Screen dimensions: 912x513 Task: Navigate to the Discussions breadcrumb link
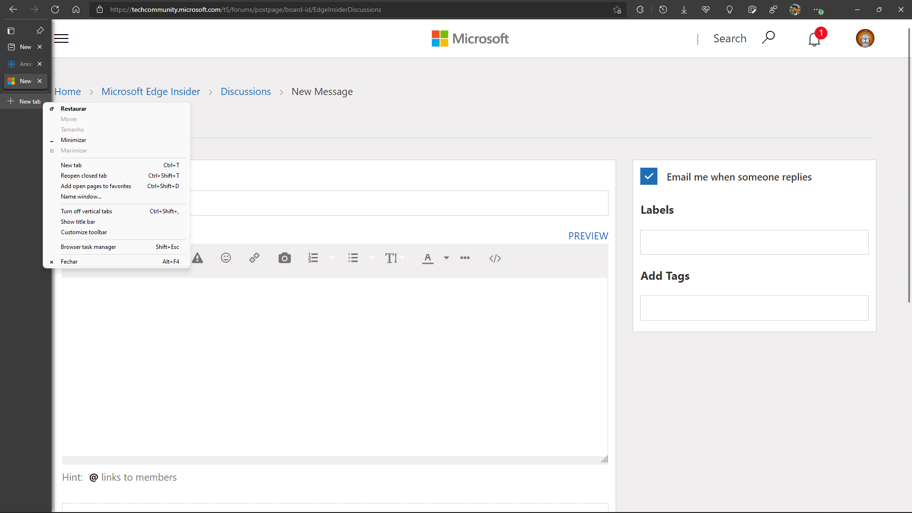pyautogui.click(x=245, y=91)
